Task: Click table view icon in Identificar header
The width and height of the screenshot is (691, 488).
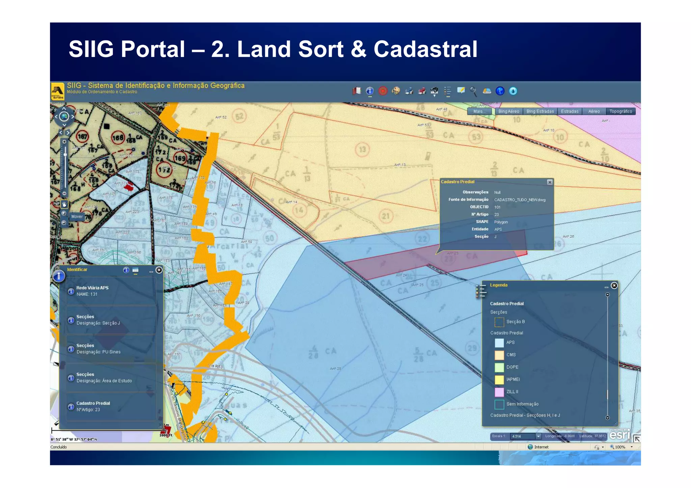Action: 135,270
